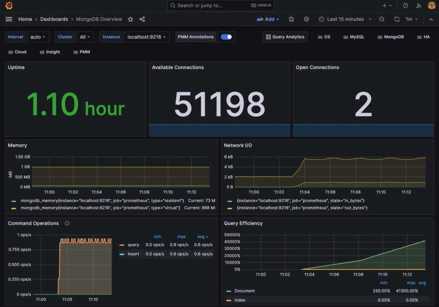Click the Cluster variable label

(x=65, y=37)
